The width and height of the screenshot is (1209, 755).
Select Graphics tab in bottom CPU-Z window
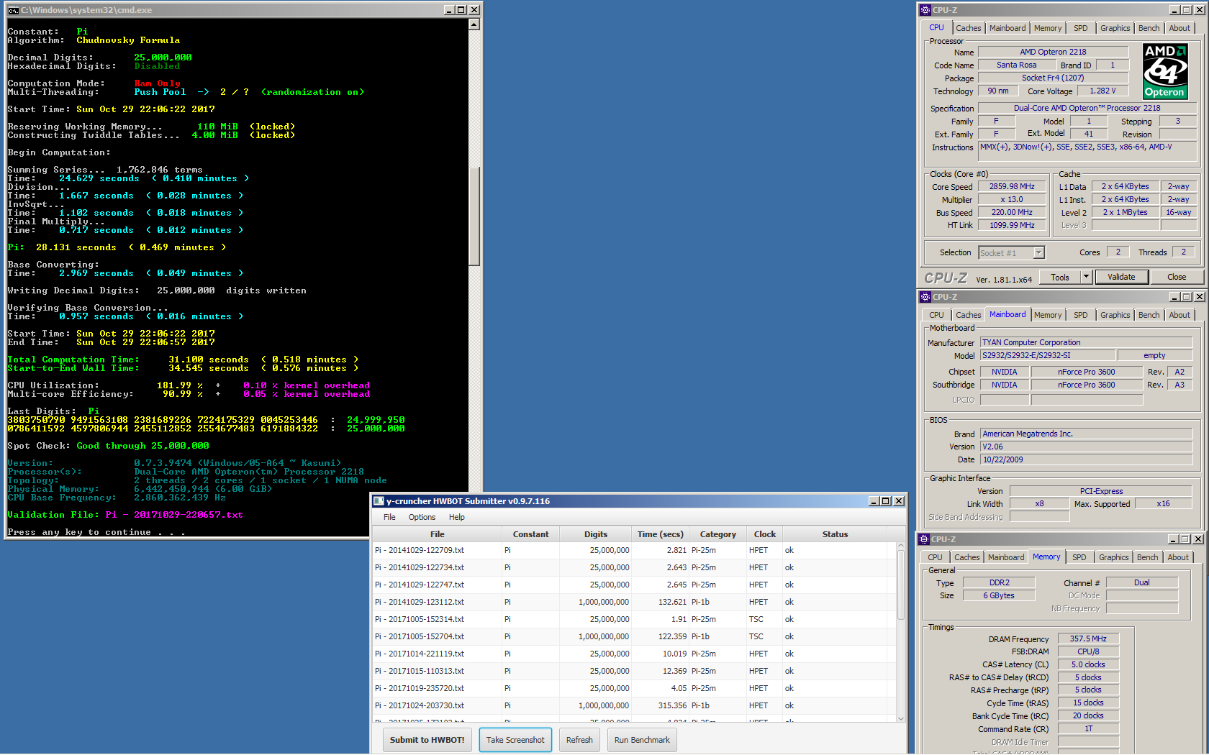pyautogui.click(x=1113, y=557)
